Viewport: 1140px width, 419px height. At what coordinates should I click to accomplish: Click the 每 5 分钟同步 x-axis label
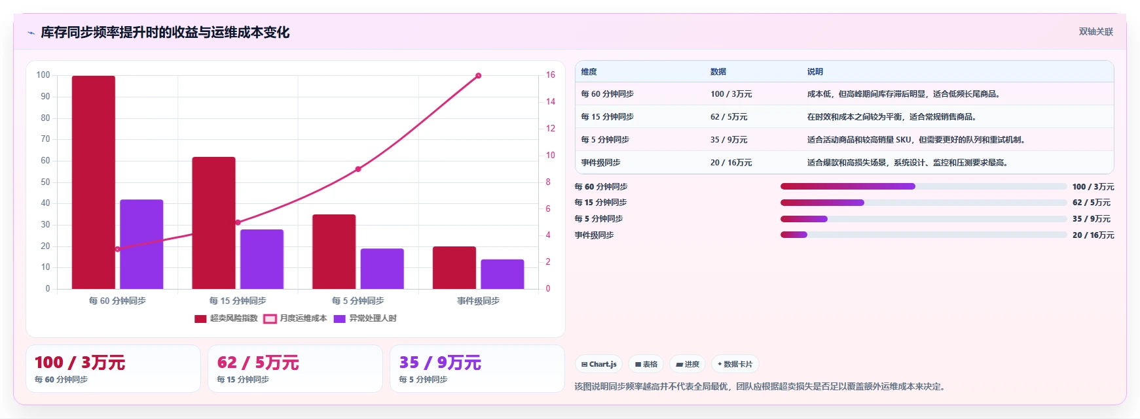(358, 301)
